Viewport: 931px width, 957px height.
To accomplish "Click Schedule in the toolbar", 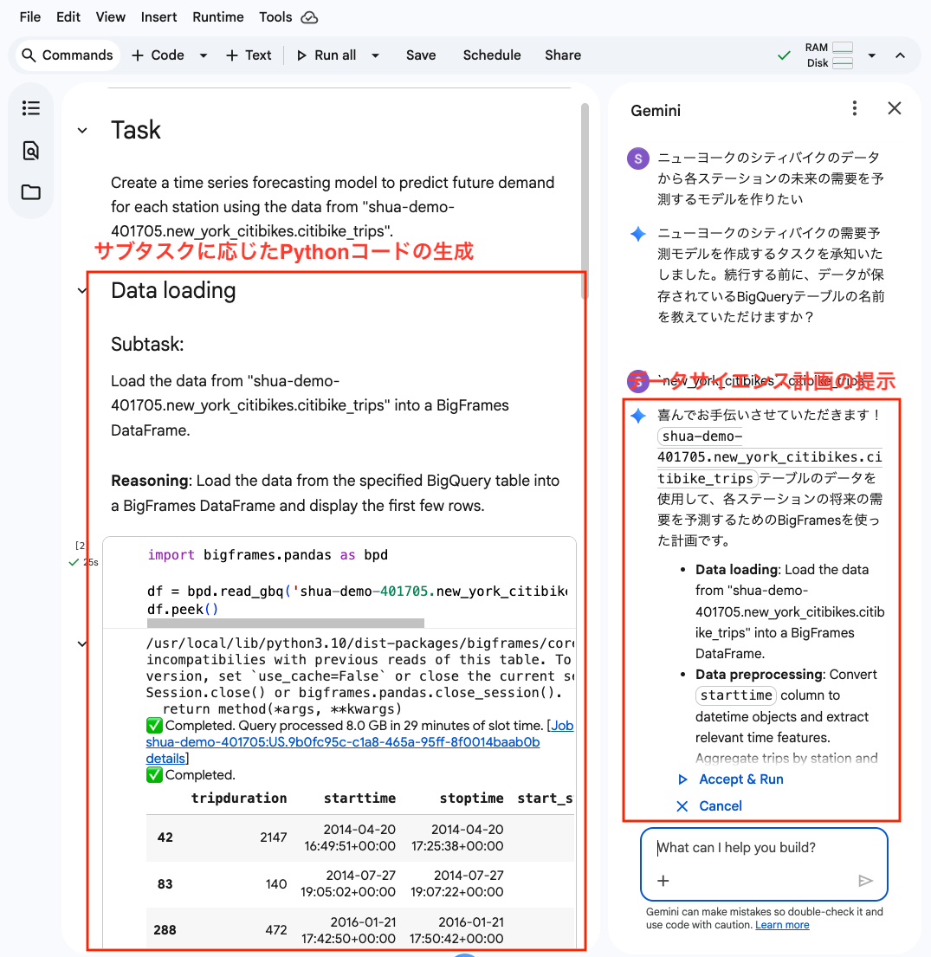I will (491, 55).
